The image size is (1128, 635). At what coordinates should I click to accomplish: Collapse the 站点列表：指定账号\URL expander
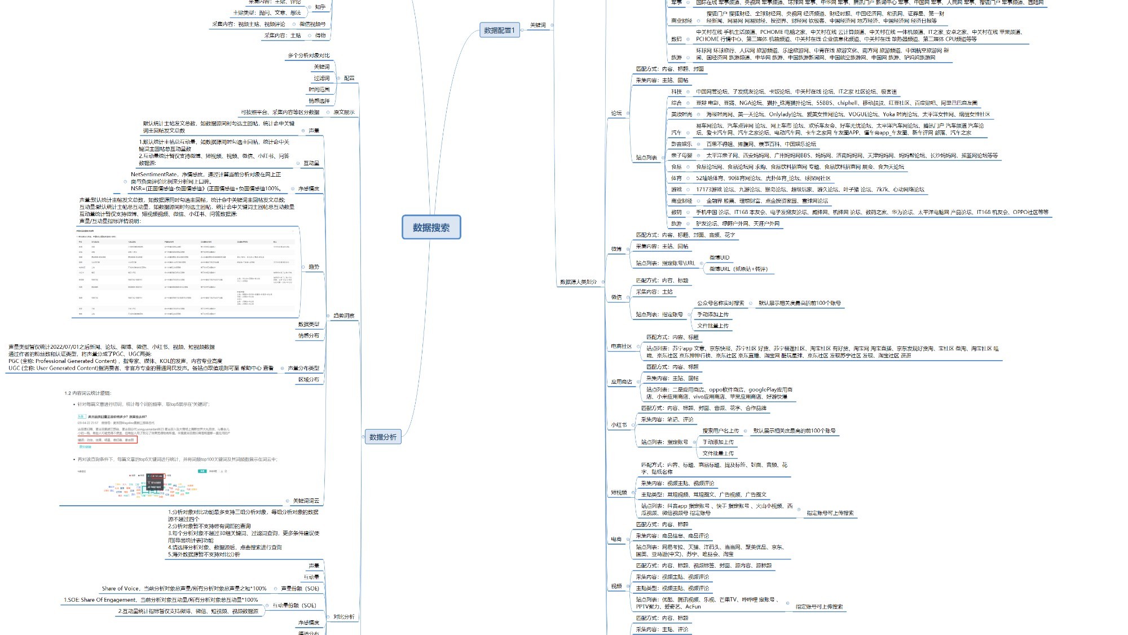tap(702, 263)
